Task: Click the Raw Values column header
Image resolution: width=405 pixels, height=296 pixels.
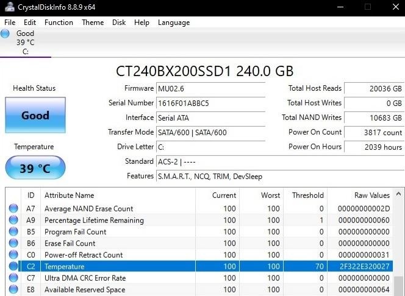Action: pos(360,195)
